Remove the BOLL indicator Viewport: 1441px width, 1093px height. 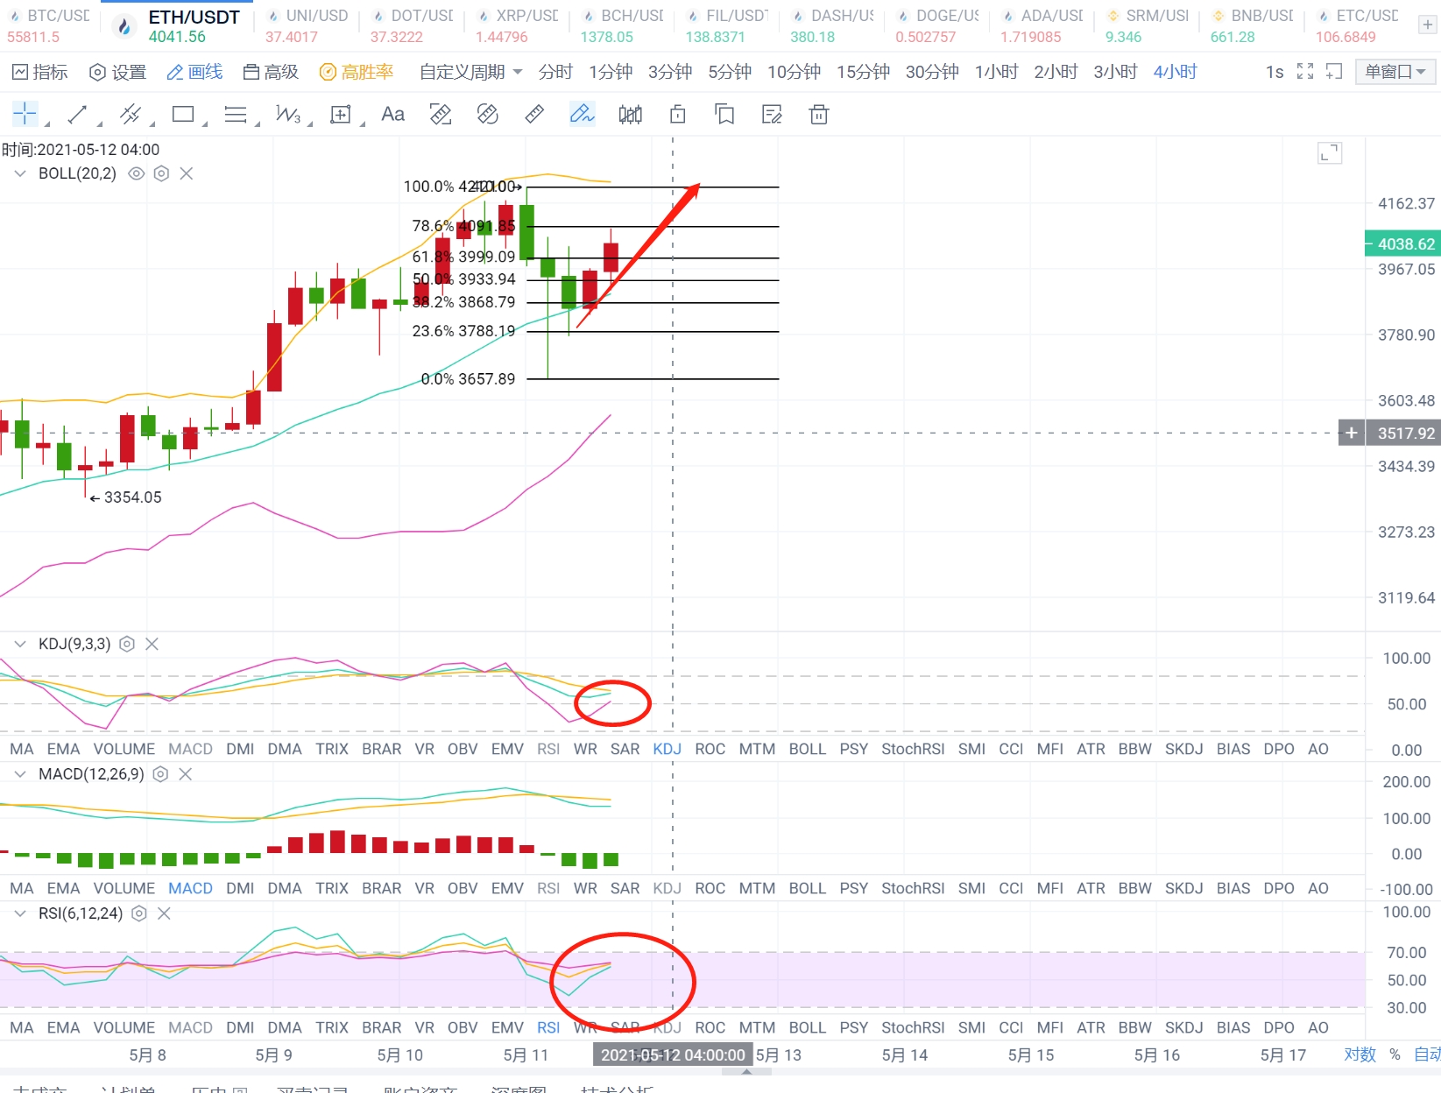click(x=187, y=173)
